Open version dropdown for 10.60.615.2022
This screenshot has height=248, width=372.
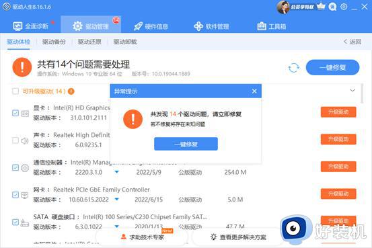[x=117, y=199]
